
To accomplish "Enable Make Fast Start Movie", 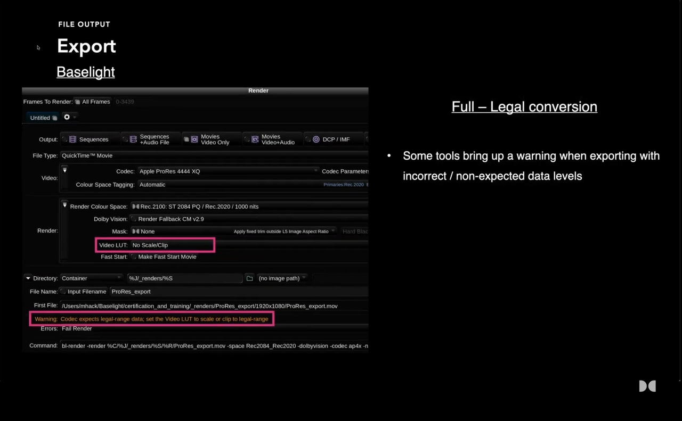I will (x=134, y=257).
